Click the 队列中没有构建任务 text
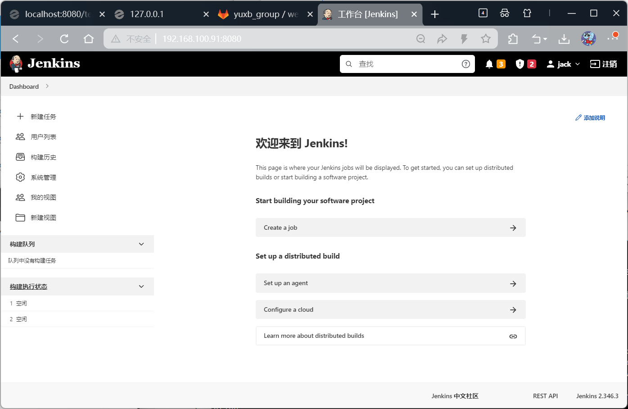628x409 pixels. point(32,260)
